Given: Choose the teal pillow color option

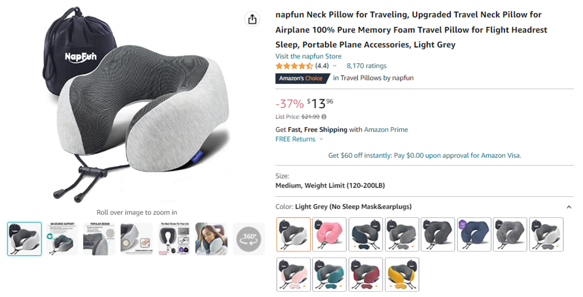Looking at the screenshot, I should [x=329, y=274].
